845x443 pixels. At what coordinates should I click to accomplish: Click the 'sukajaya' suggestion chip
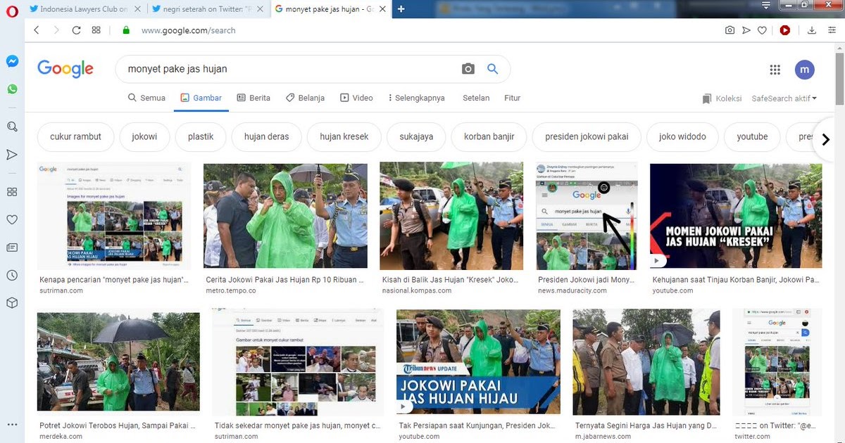point(416,136)
